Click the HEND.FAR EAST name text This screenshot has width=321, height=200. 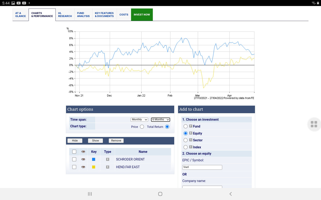tap(128, 167)
